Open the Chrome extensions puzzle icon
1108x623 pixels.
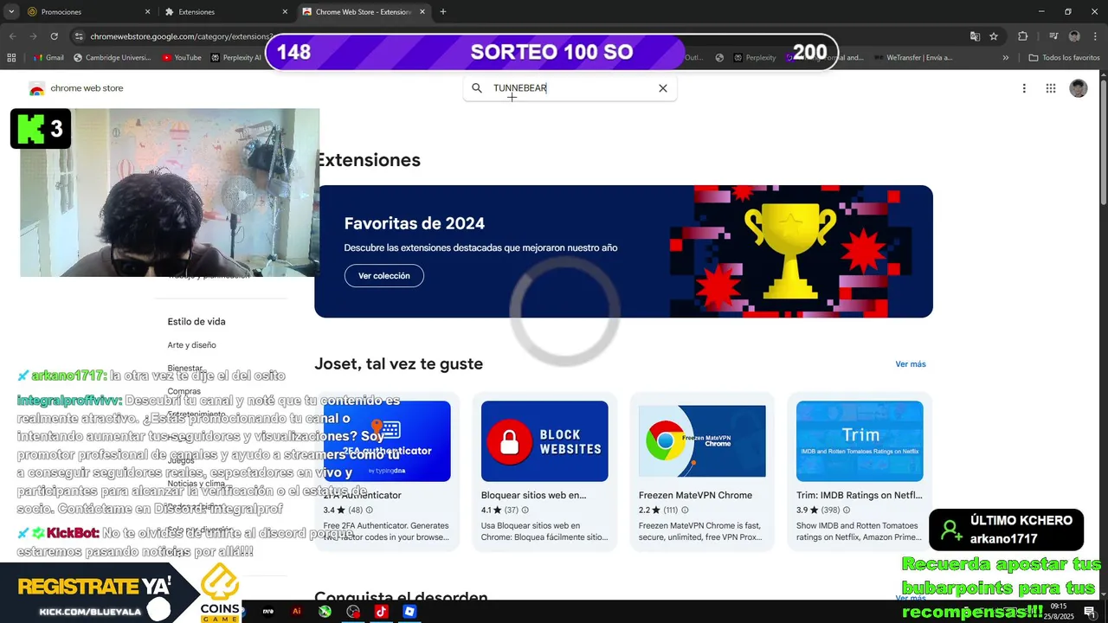pyautogui.click(x=1023, y=36)
